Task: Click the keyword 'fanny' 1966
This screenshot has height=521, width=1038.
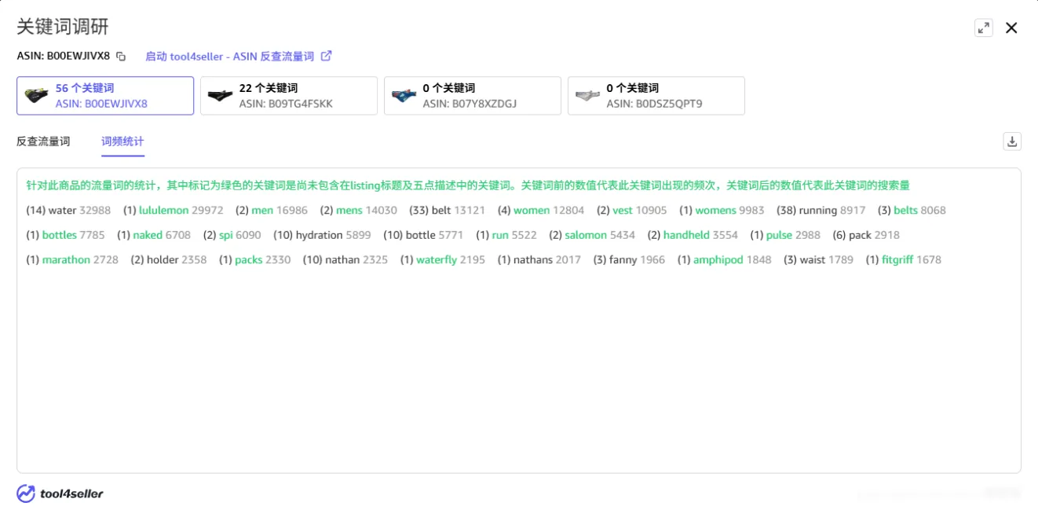Action: [x=622, y=259]
